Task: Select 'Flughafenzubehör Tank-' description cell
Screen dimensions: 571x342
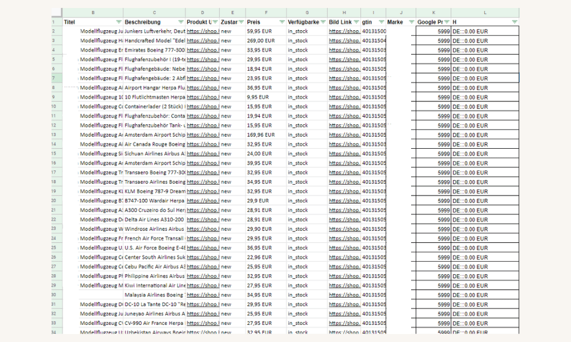Action: point(154,125)
